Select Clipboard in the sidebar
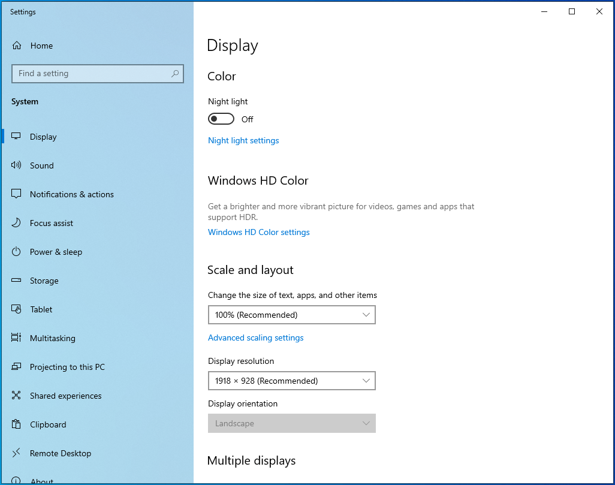The image size is (615, 485). (48, 424)
